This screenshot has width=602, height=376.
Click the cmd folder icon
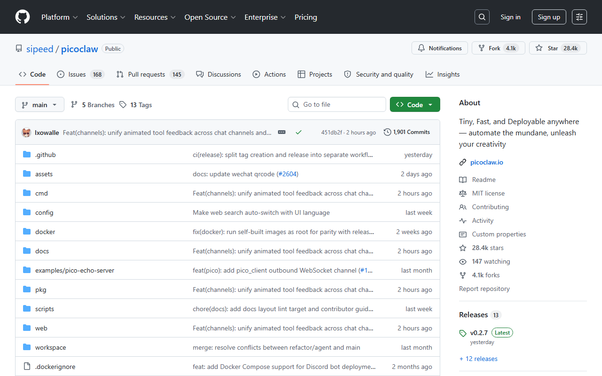[27, 193]
